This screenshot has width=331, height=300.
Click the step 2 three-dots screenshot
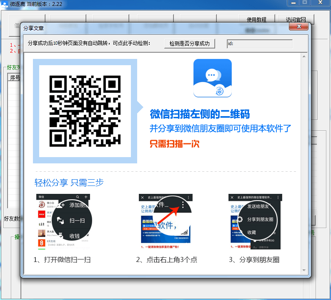point(166,221)
